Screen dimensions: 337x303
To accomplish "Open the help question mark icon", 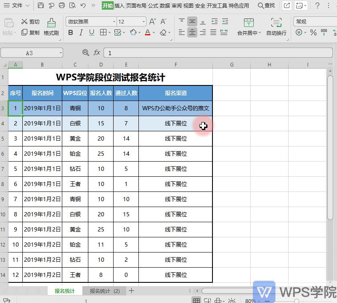I will click(x=317, y=5).
